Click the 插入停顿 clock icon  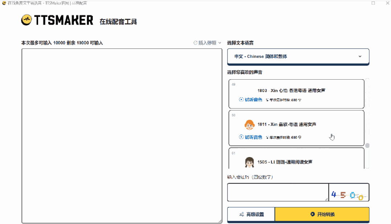click(x=195, y=43)
